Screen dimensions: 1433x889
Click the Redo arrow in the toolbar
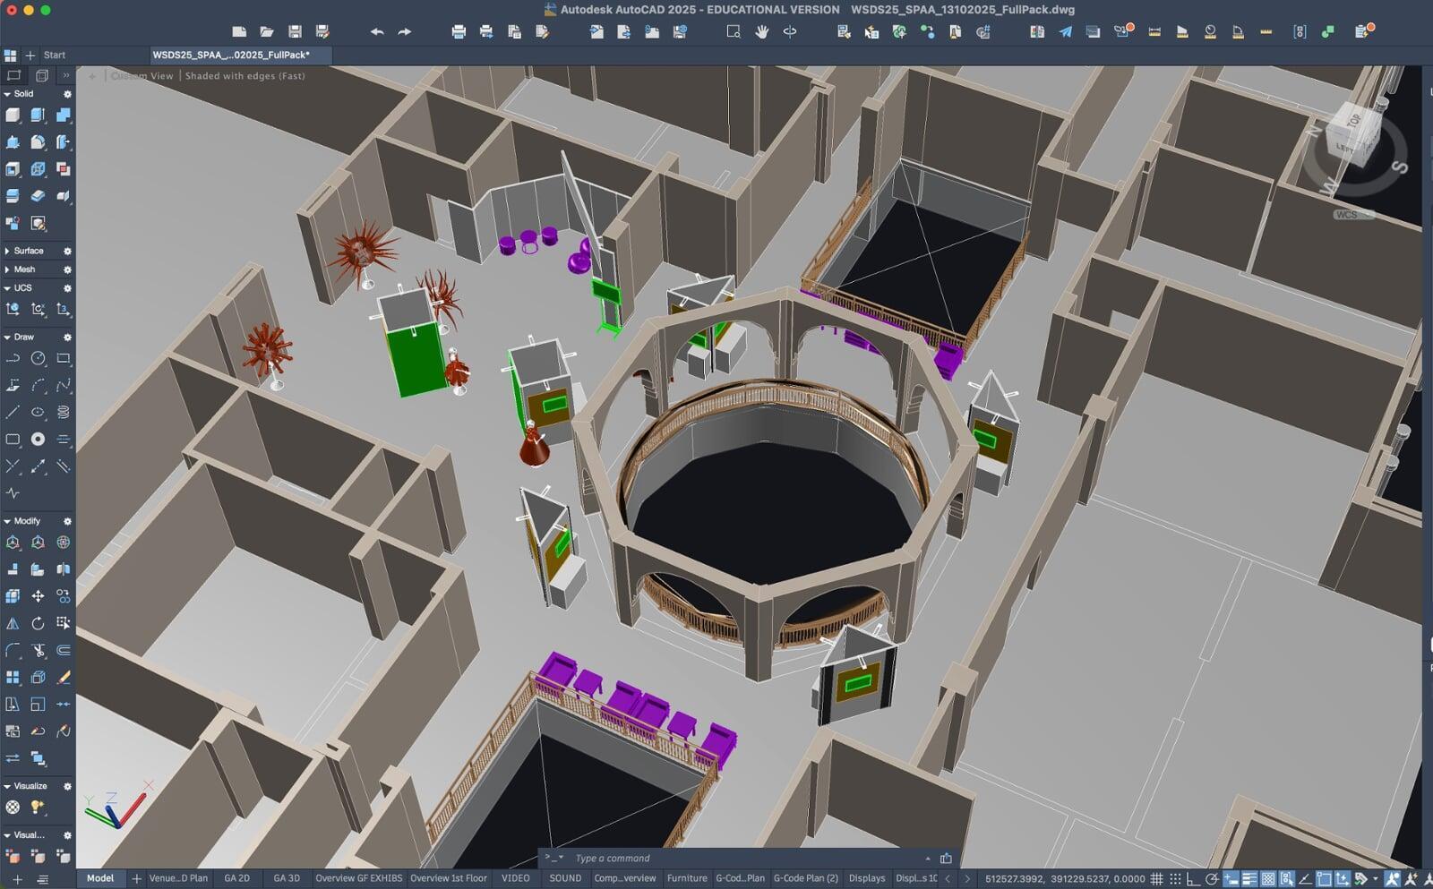tap(405, 32)
